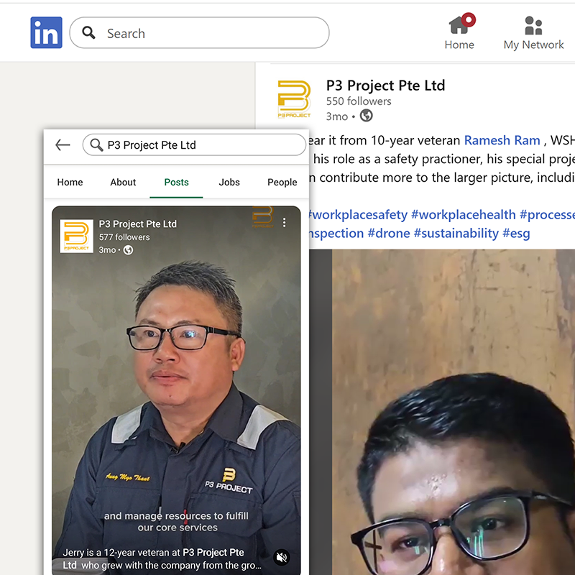Viewport: 575px width, 575px height.
Task: Open the My Network page
Action: 533,32
